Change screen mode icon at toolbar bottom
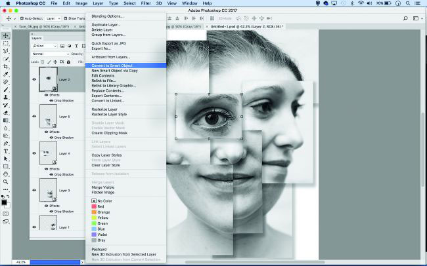 (6, 221)
